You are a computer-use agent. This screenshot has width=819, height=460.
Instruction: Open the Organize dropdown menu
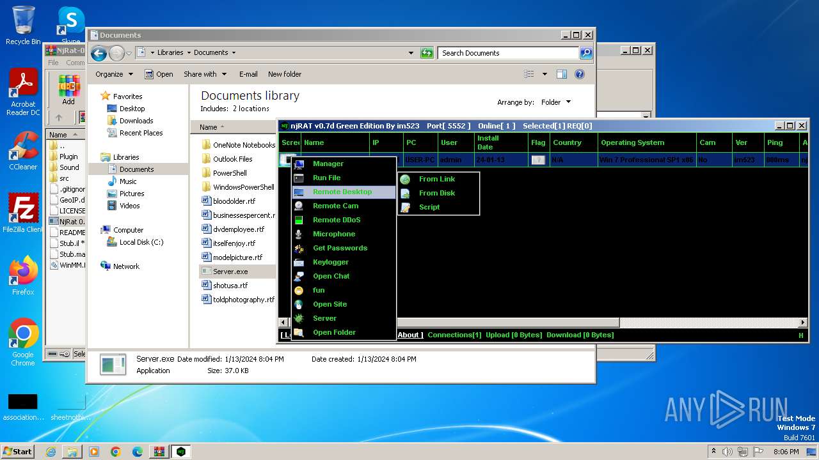tap(114, 74)
